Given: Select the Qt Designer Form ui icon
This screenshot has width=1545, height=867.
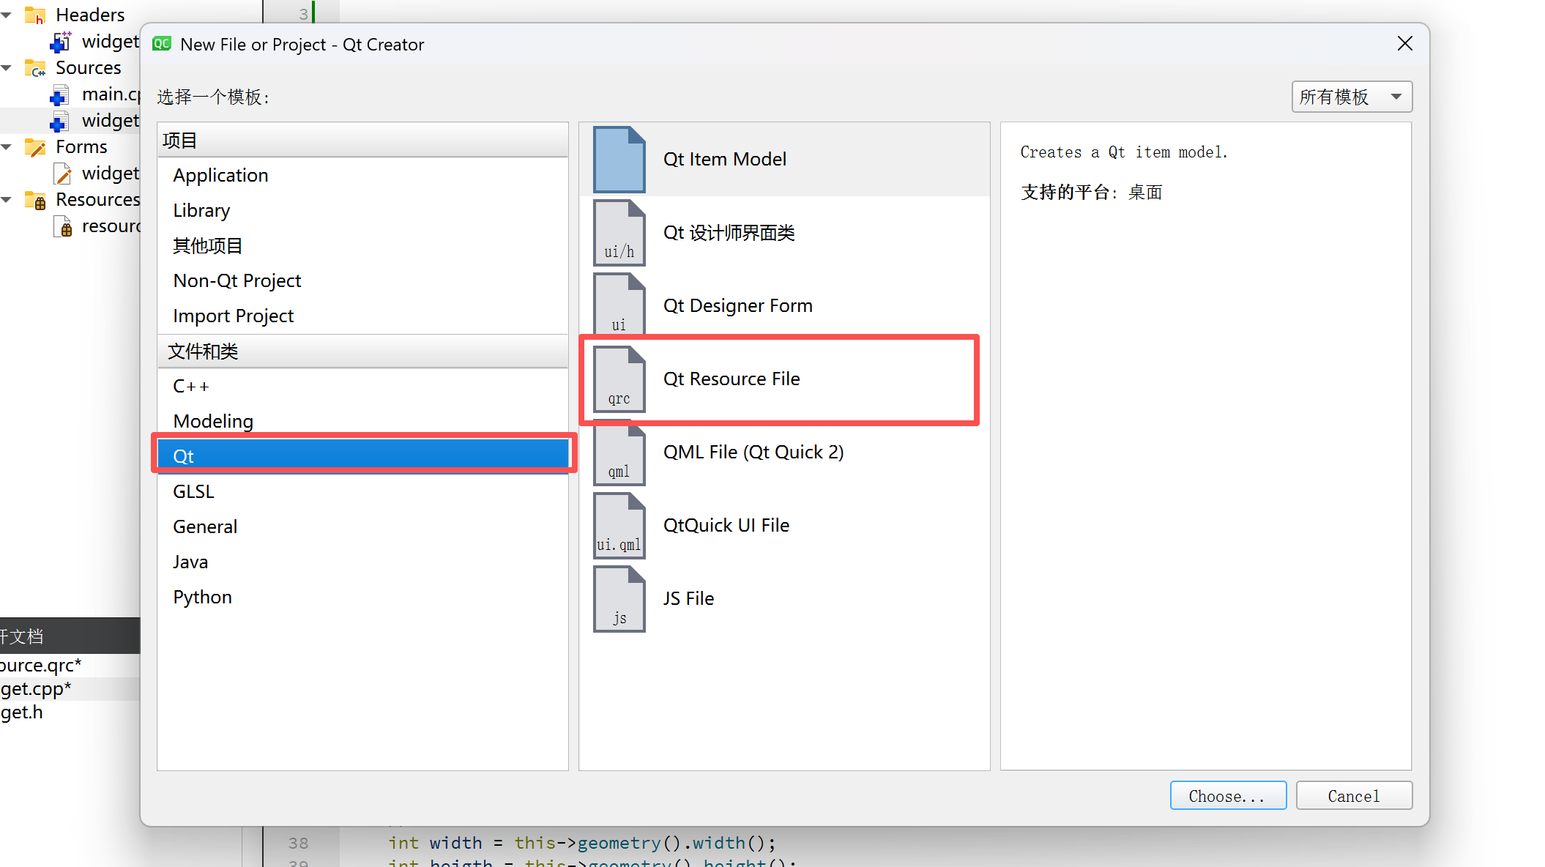Looking at the screenshot, I should pos(619,305).
